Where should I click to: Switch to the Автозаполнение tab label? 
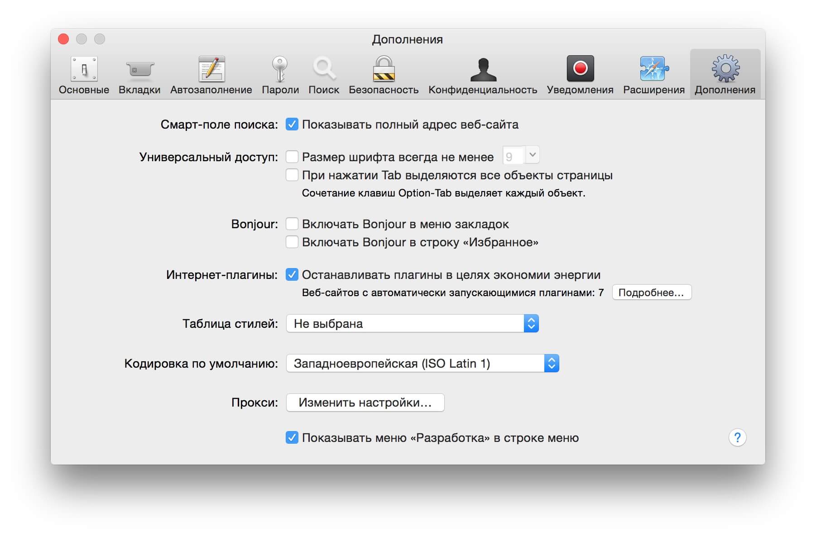pyautogui.click(x=211, y=90)
